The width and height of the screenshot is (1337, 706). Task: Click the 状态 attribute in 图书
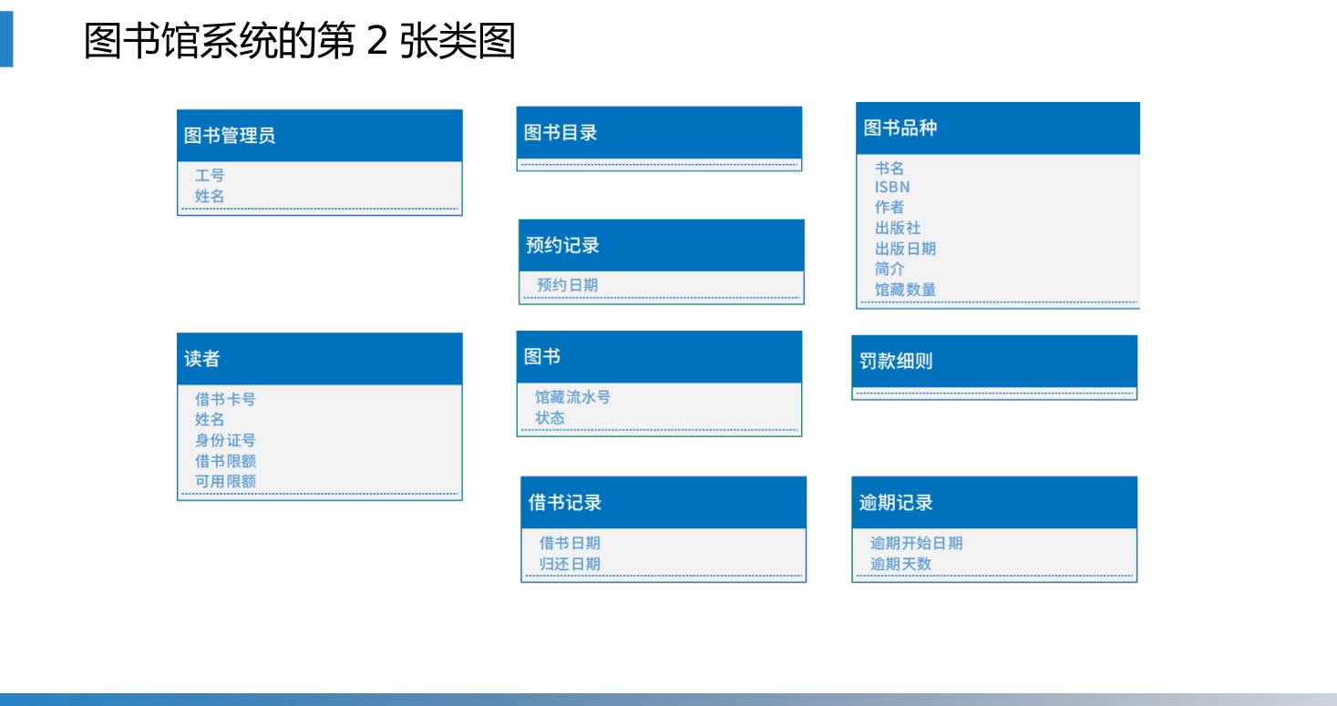point(550,418)
